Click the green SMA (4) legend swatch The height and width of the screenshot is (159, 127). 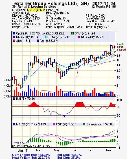coord(73,33)
